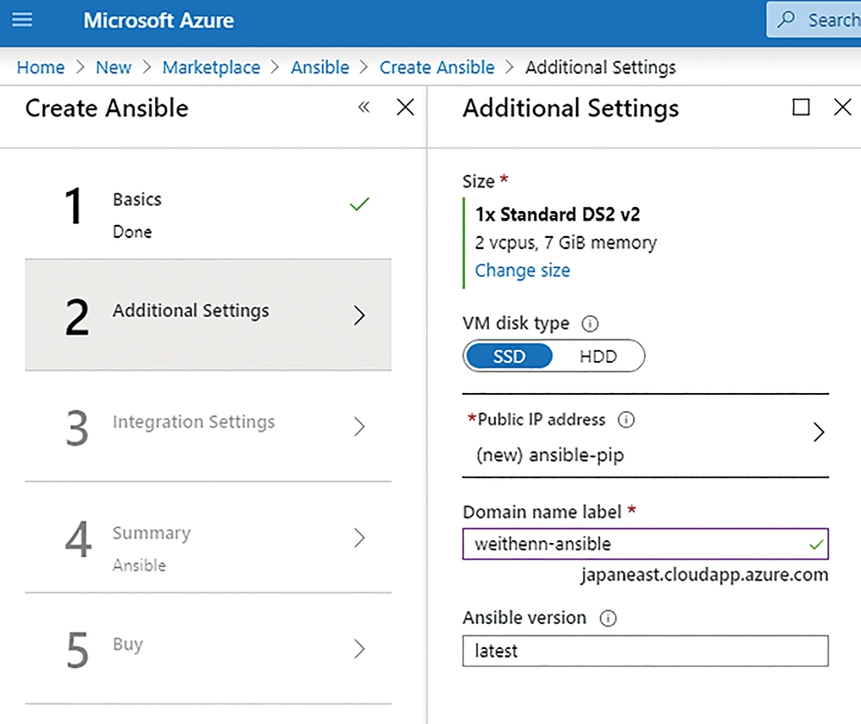Click the 1x Standard DS2 v2 size text
This screenshot has width=861, height=724.
click(557, 214)
